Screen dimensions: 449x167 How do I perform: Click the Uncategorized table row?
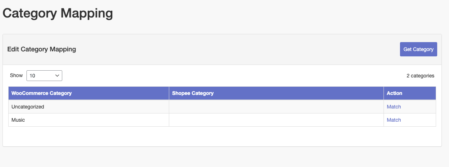click(x=222, y=107)
